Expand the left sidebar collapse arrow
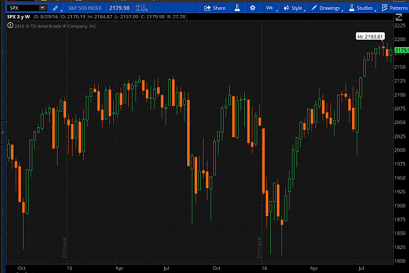Screen dimensions: 409x273 tap(3, 132)
